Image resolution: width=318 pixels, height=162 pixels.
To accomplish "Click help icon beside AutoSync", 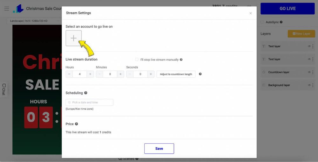I will coord(281,22).
